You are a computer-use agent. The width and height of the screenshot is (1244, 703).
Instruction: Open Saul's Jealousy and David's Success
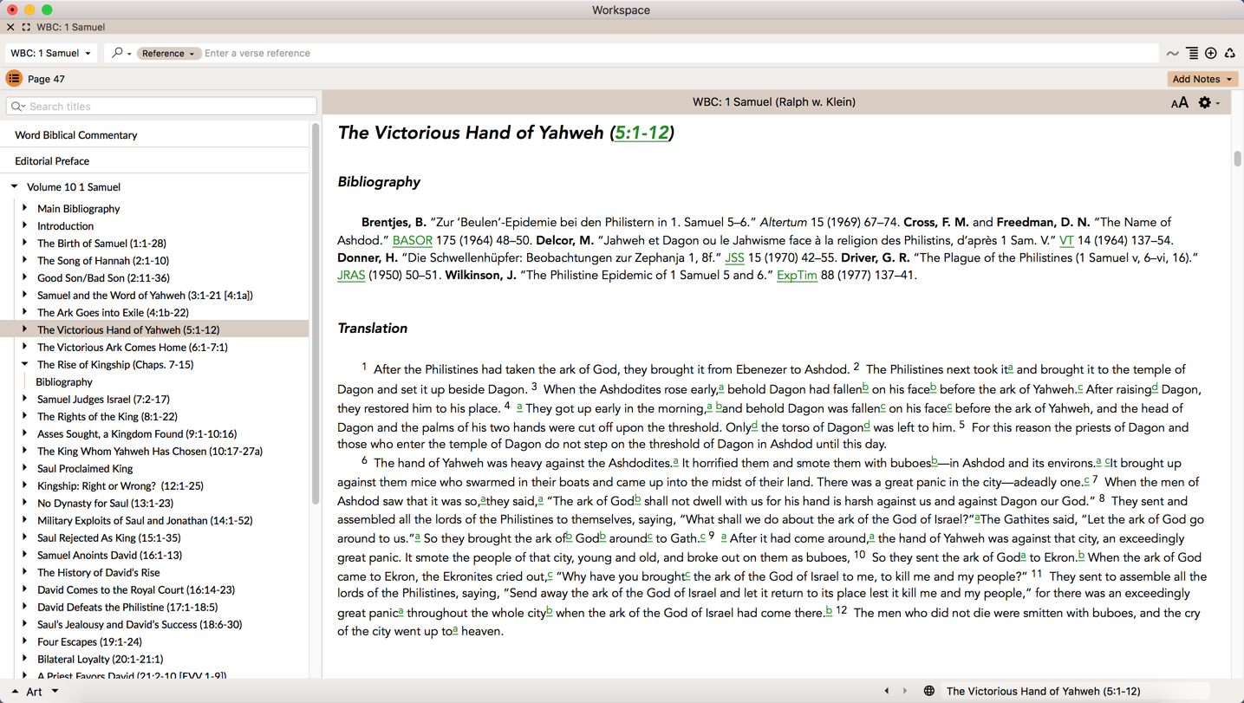click(x=140, y=625)
